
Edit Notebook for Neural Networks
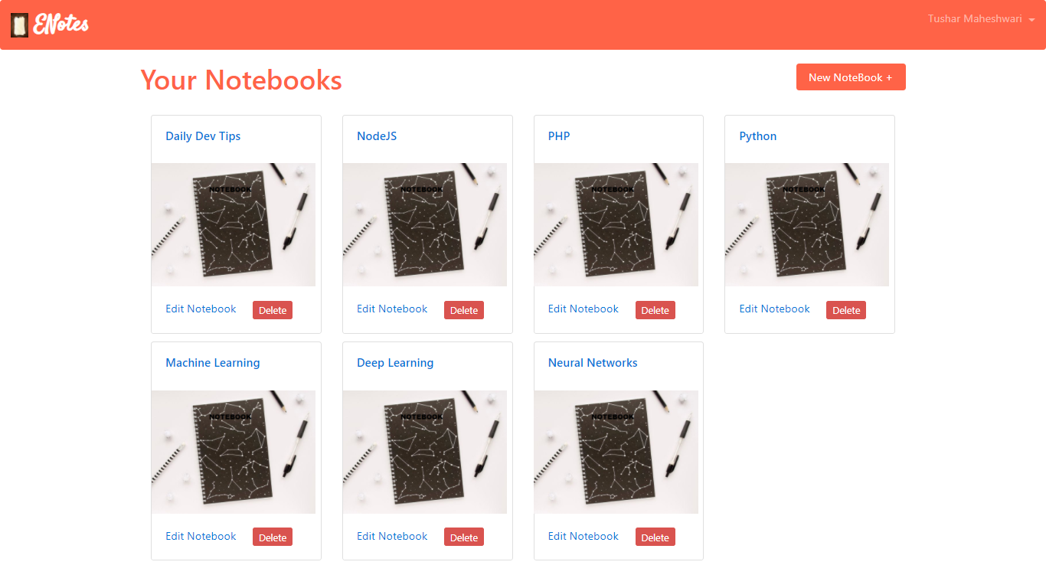coord(583,536)
